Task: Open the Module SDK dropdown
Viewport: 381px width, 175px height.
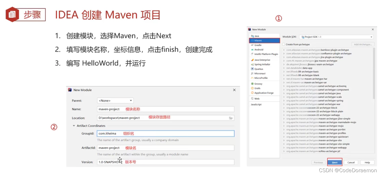Action: pos(336,37)
